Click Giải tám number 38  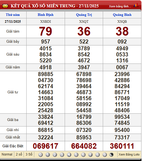[x=122, y=31]
